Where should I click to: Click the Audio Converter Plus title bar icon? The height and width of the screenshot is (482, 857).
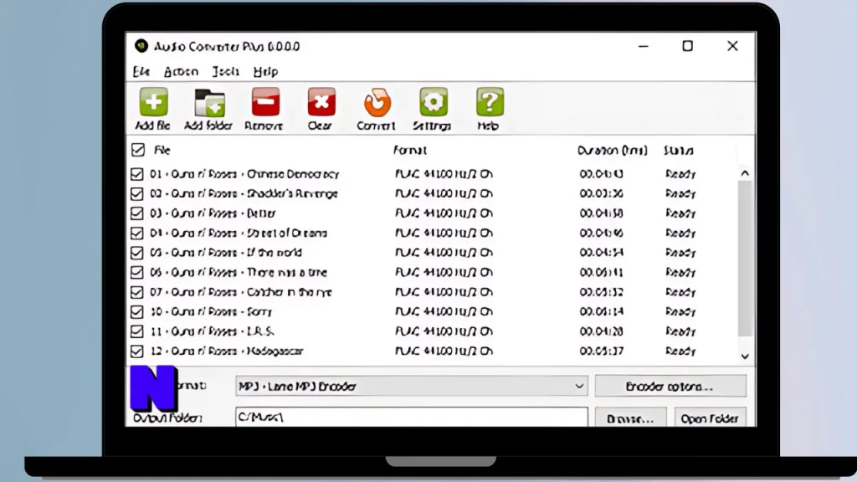coord(141,46)
